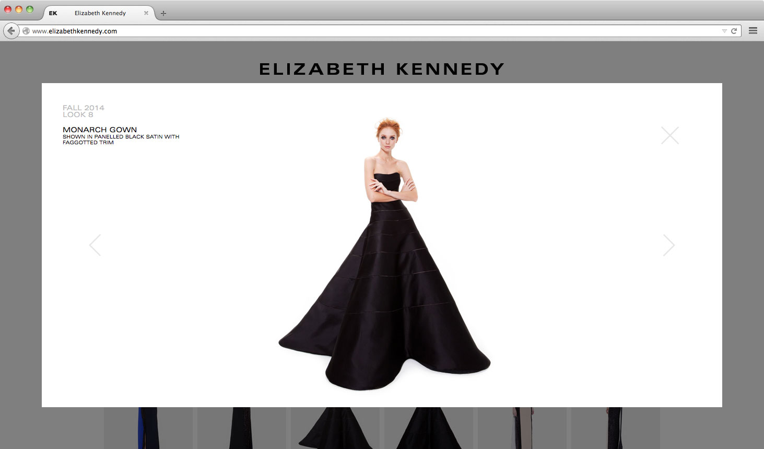Minimize the window with the yellow button
This screenshot has width=764, height=449.
19,9
